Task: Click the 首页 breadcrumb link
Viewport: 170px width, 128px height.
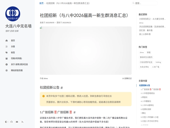Action: tap(42, 3)
